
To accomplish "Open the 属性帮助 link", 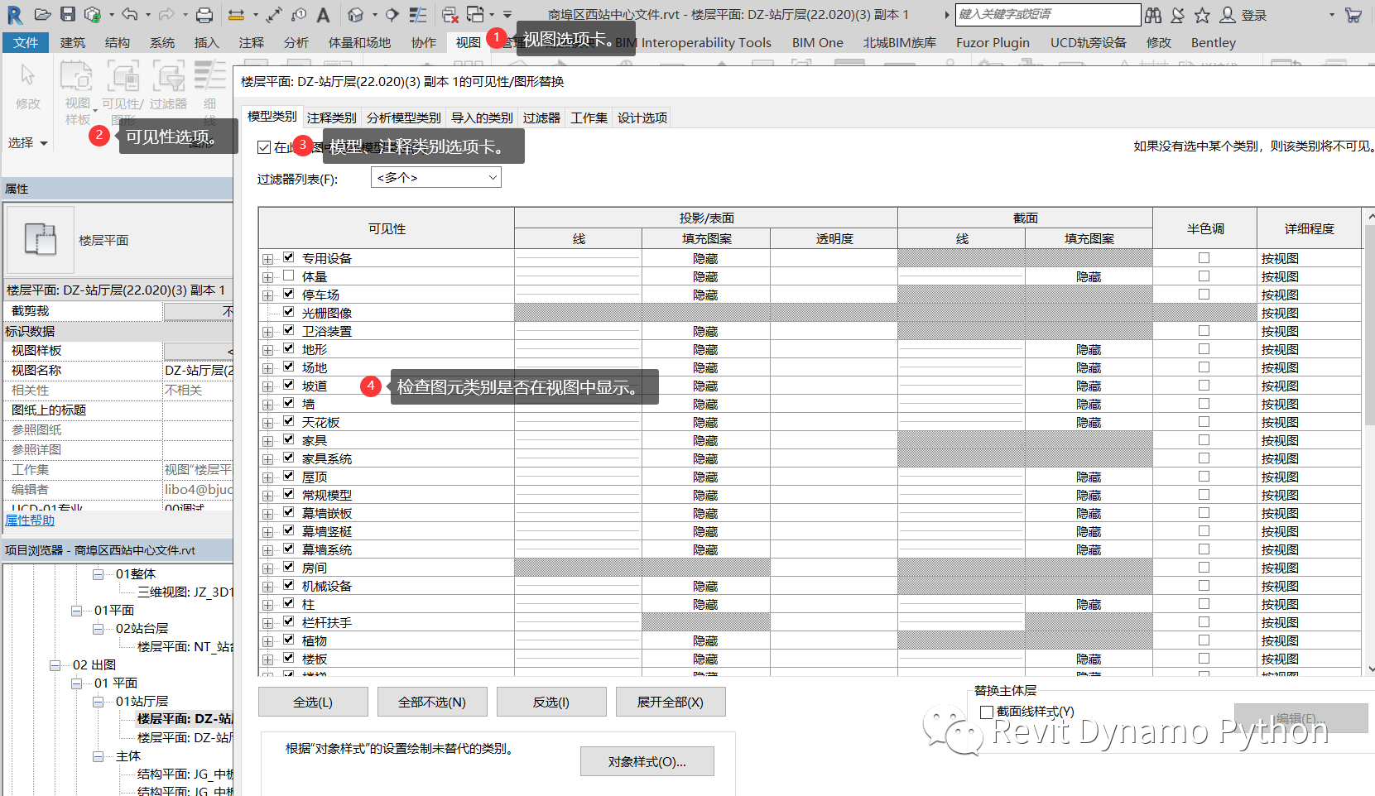I will (x=30, y=520).
